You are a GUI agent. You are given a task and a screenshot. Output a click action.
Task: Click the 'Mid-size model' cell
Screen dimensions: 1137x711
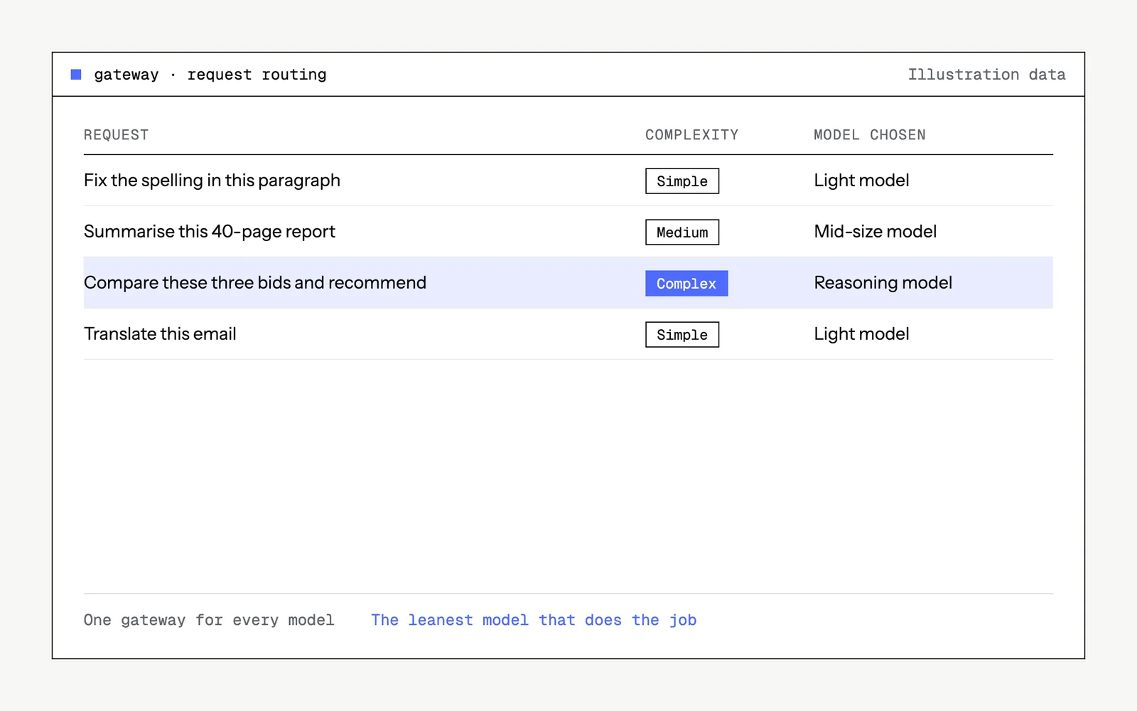(875, 232)
